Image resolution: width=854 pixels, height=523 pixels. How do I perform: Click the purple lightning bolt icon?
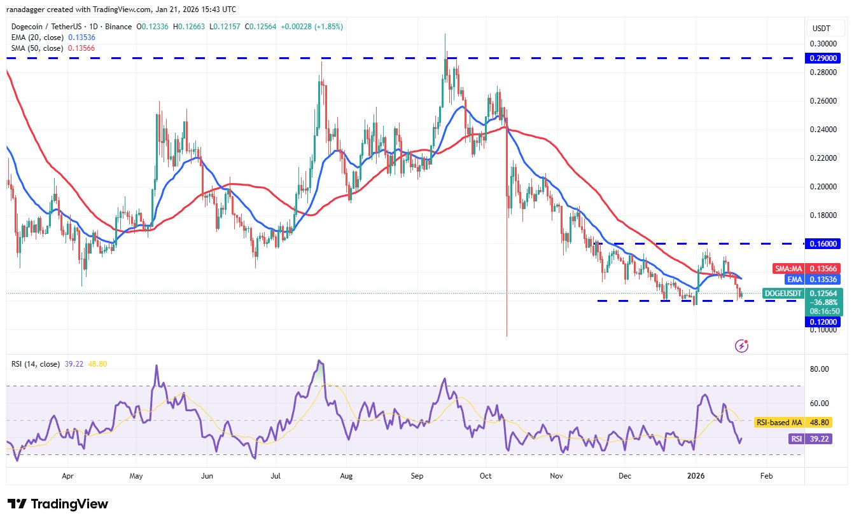[741, 346]
